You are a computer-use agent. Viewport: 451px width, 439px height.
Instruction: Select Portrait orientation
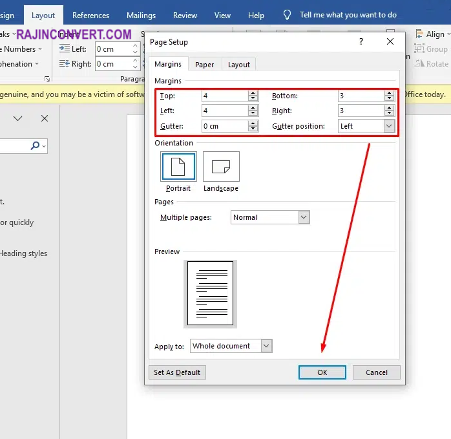point(178,167)
